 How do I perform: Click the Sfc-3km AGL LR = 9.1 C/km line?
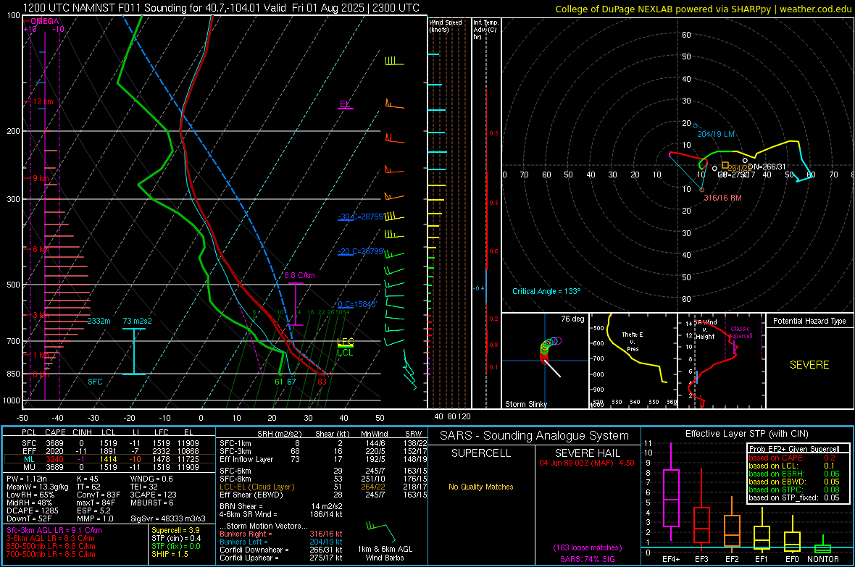[54, 530]
